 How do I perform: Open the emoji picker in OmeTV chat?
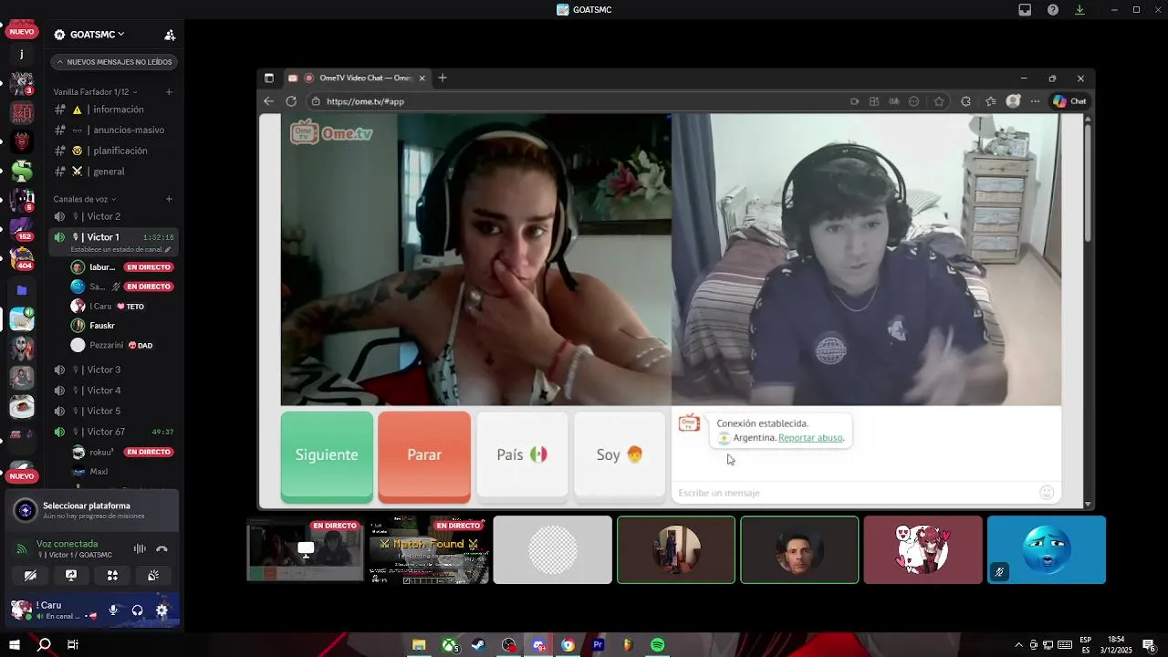click(x=1047, y=493)
